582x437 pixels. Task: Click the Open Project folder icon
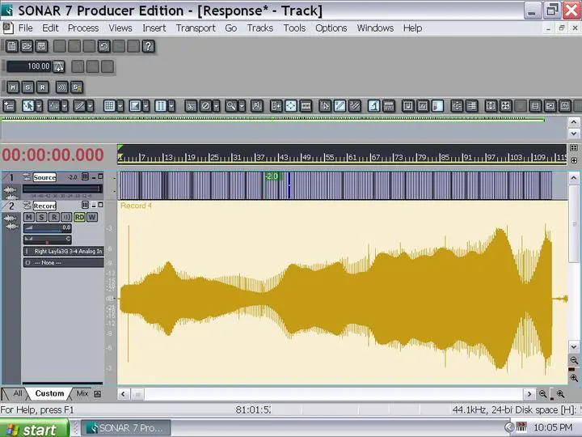pos(27,46)
